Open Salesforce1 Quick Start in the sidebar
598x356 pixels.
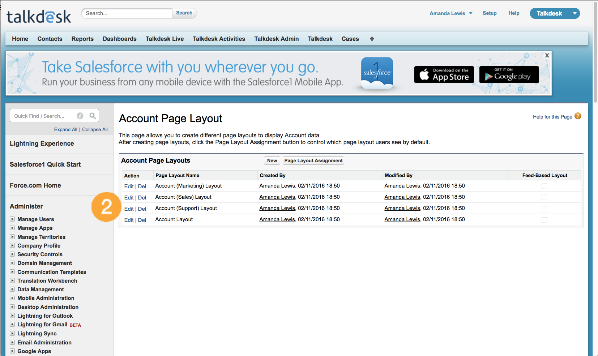45,164
